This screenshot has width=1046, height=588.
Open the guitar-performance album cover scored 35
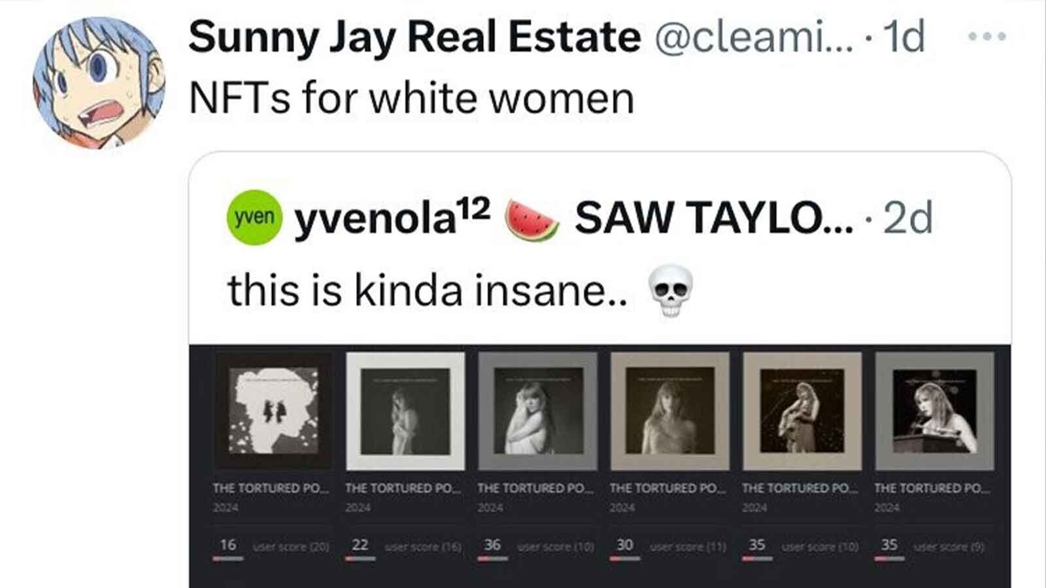pos(802,411)
